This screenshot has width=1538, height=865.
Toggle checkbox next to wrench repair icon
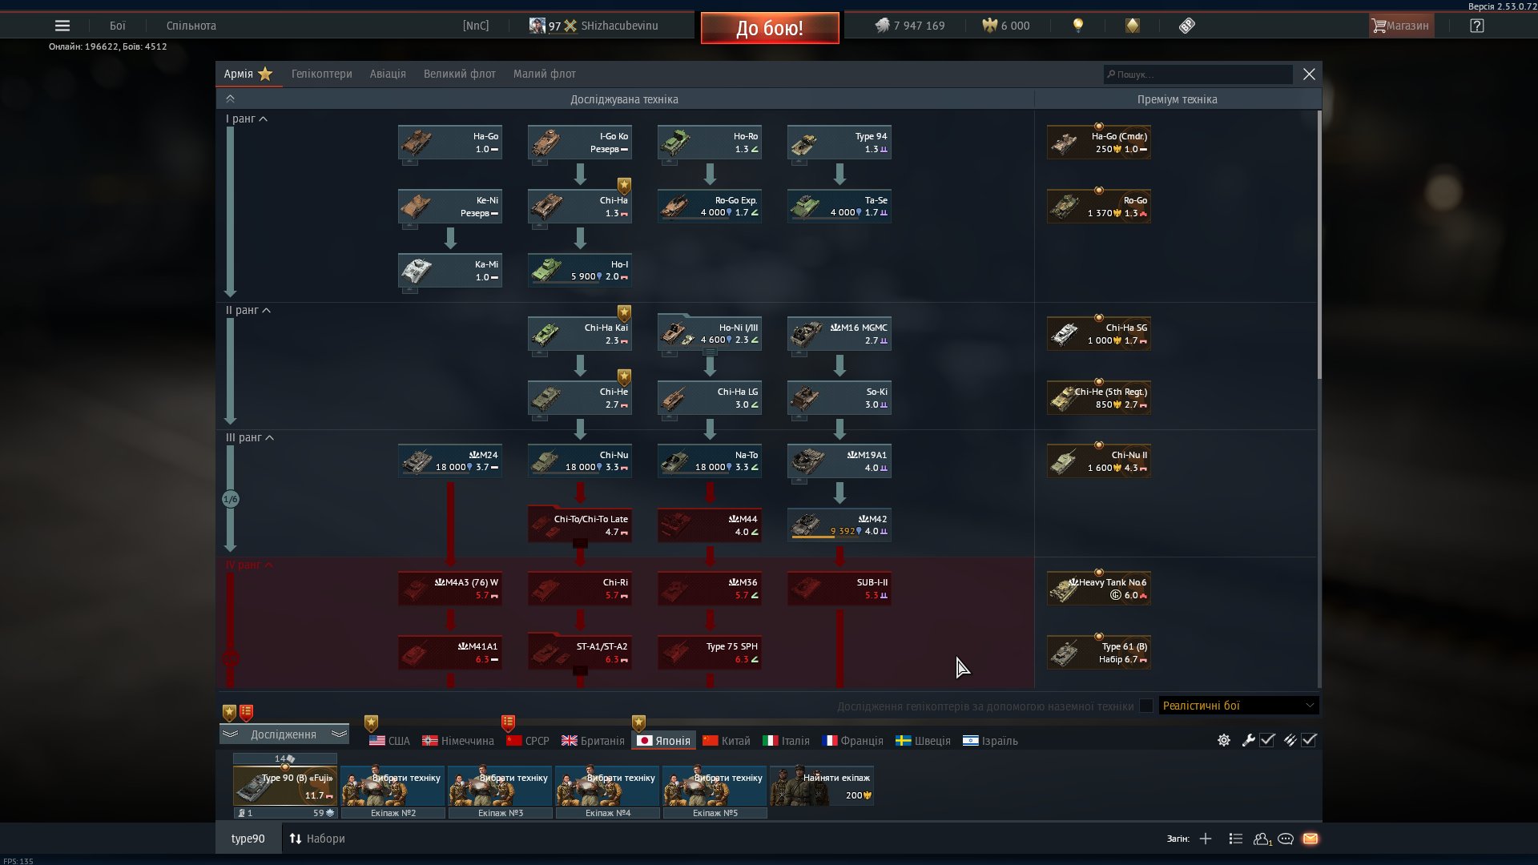point(1267,740)
